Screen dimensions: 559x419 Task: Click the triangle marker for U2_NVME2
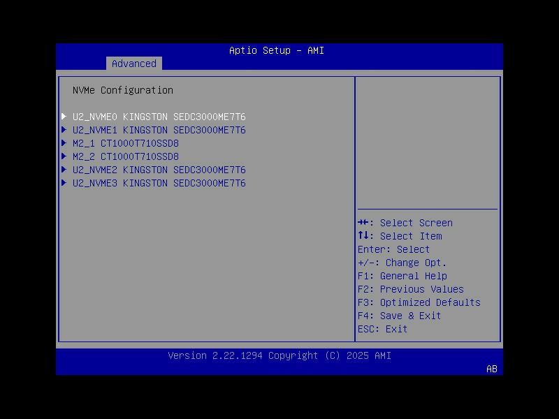pyautogui.click(x=64, y=170)
